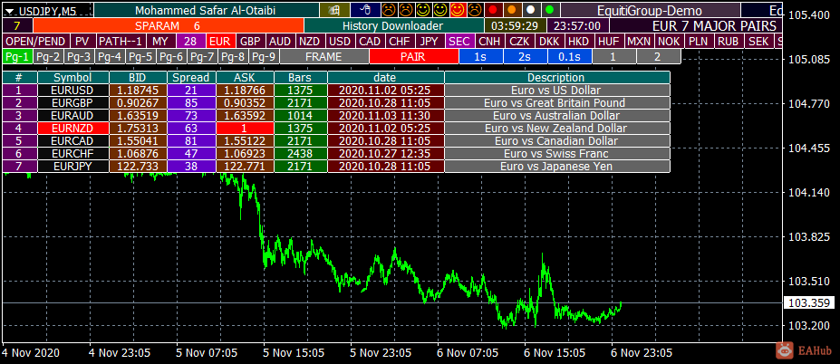
Task: Select the AUD currency filter
Action: click(280, 42)
